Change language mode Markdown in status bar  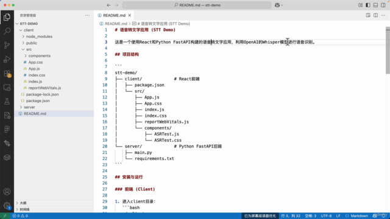click(x=359, y=216)
